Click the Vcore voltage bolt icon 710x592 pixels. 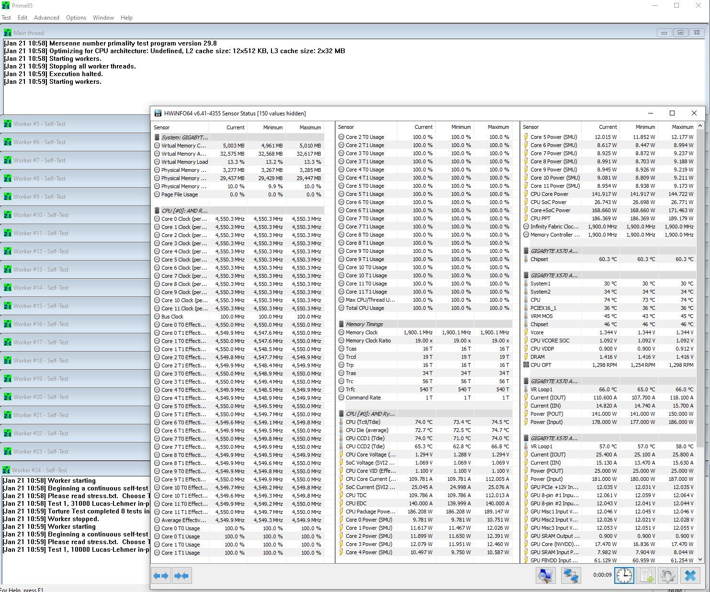pyautogui.click(x=526, y=332)
